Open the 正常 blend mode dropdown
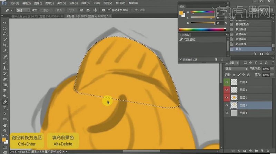The image size is (276, 154). pyautogui.click(x=236, y=69)
